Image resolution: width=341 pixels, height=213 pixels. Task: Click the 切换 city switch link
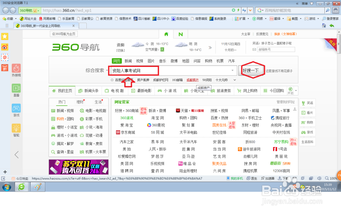click(x=120, y=50)
